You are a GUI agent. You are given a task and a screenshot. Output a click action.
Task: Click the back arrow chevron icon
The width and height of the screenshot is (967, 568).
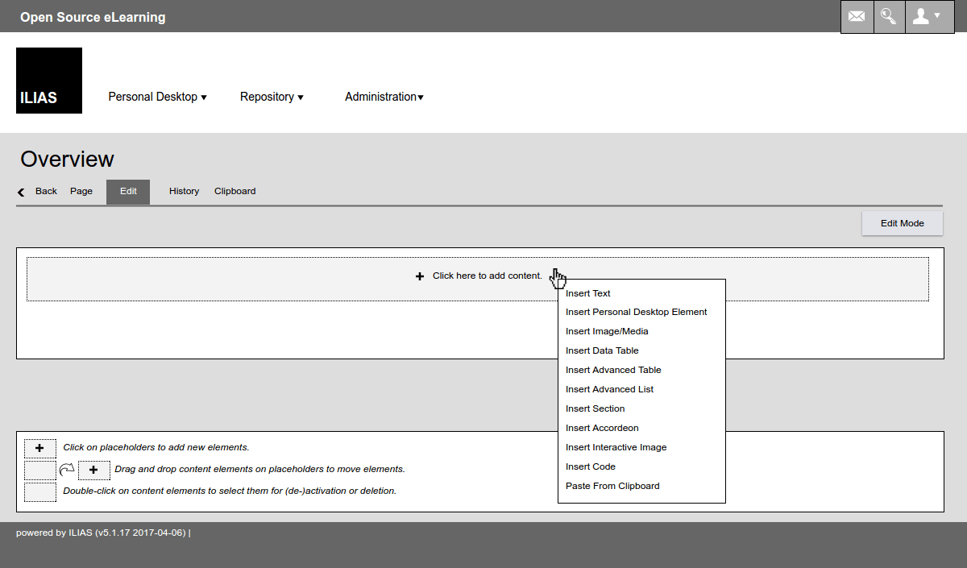point(21,192)
